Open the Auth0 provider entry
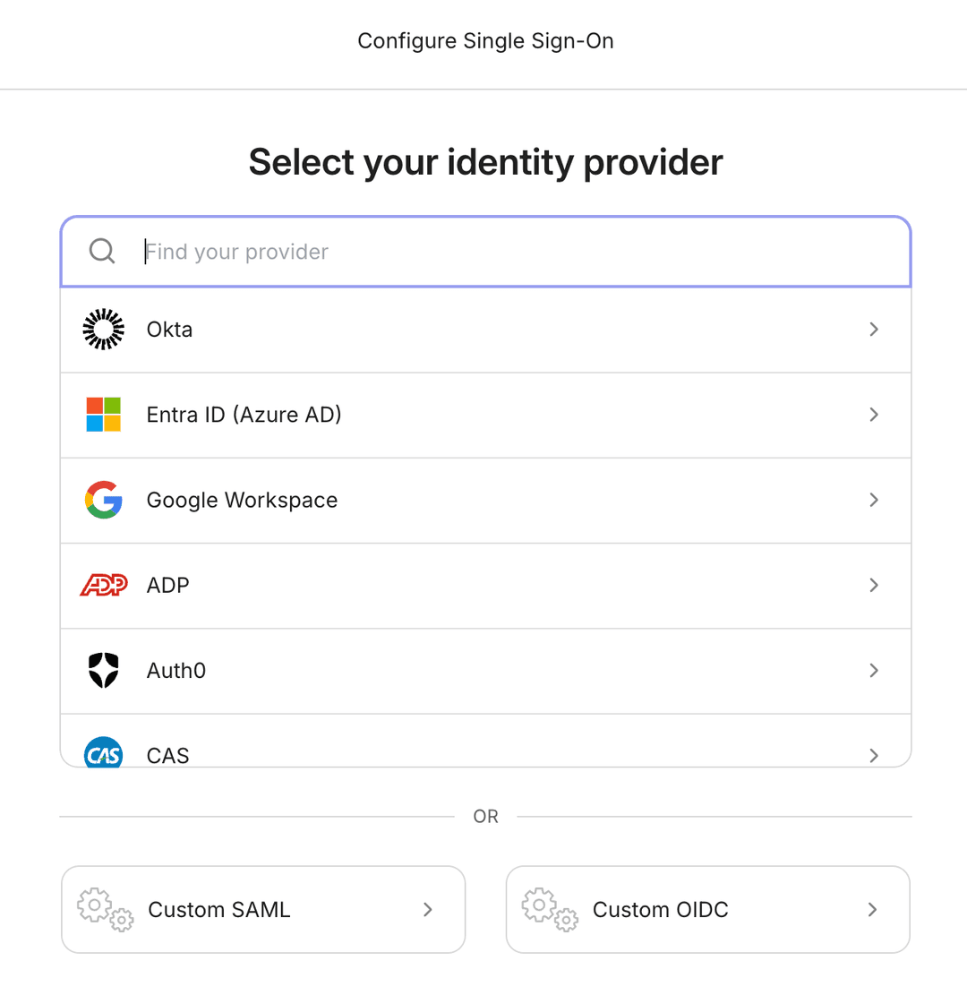967x995 pixels. [485, 670]
